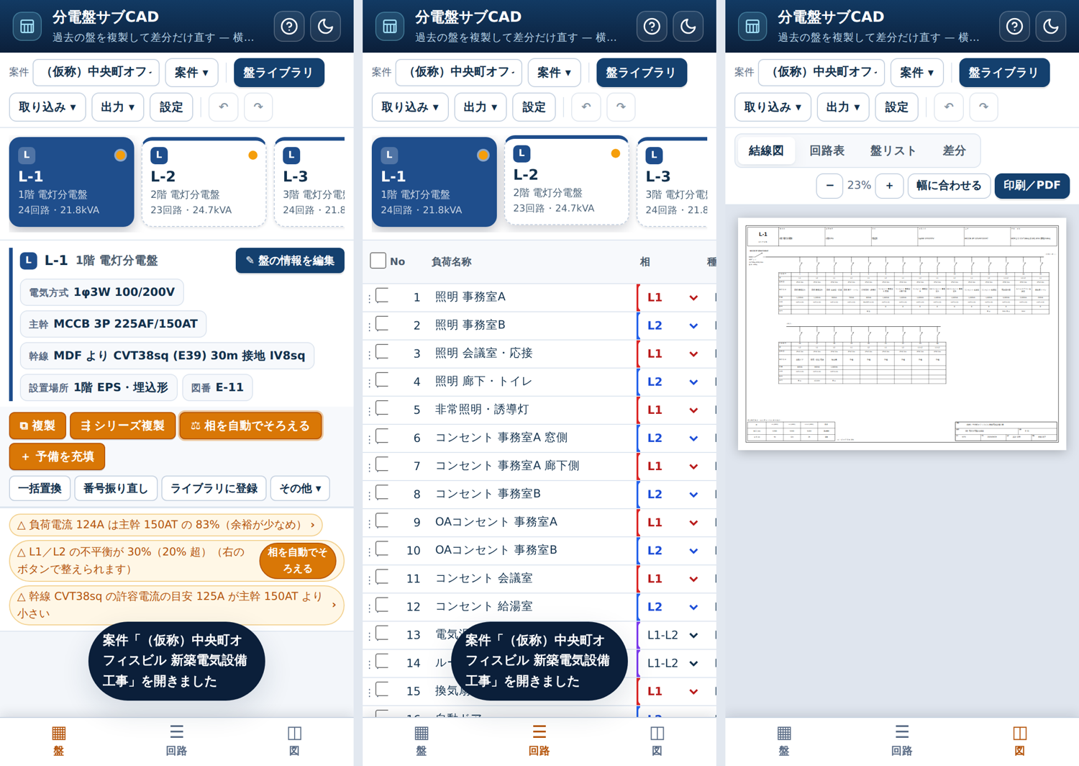This screenshot has width=1079, height=766.
Task: Click the wiring diagram preview sheet
Action: click(901, 334)
